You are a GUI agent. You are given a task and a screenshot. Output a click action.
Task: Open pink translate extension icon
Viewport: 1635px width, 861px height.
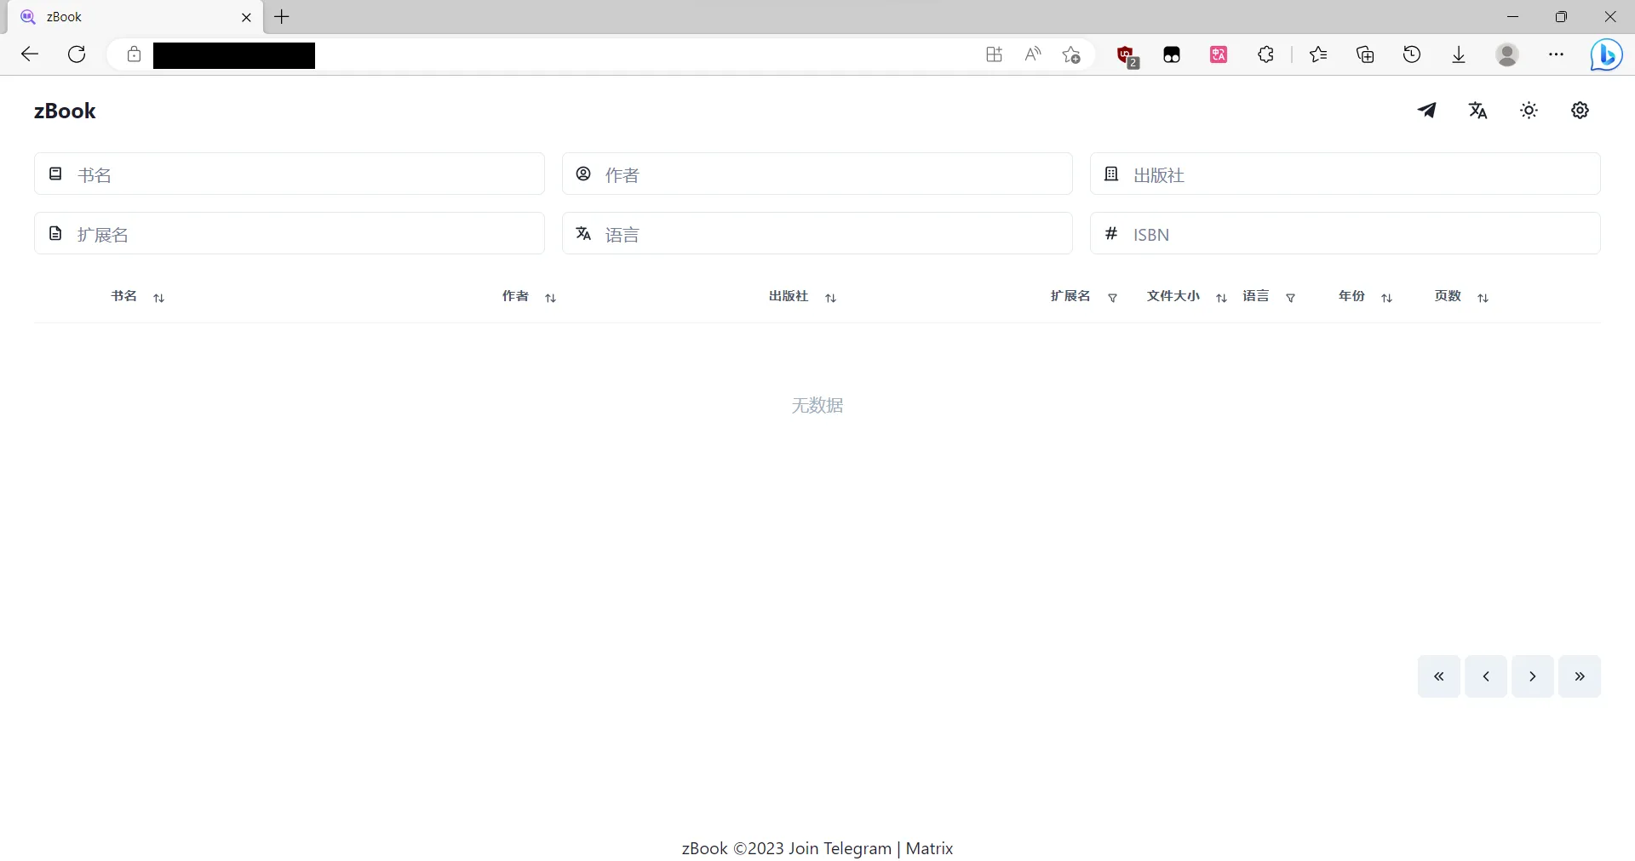(x=1219, y=54)
